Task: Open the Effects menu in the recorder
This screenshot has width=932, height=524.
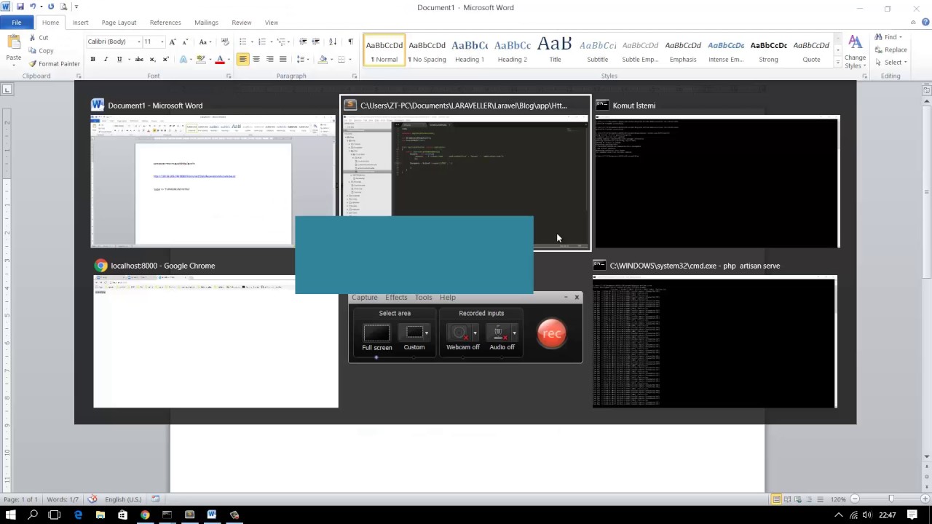Action: tap(396, 298)
